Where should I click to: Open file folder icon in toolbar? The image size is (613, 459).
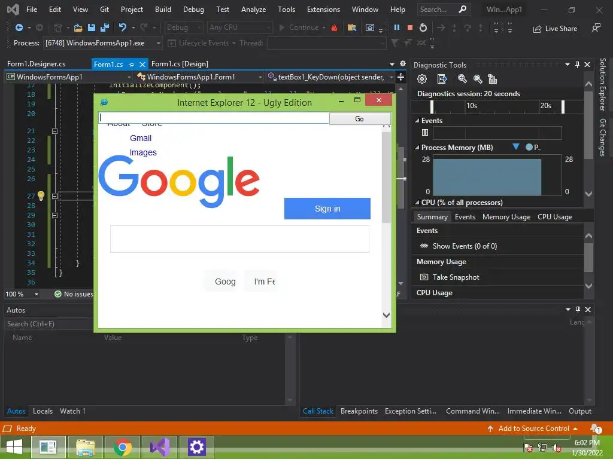(78, 27)
